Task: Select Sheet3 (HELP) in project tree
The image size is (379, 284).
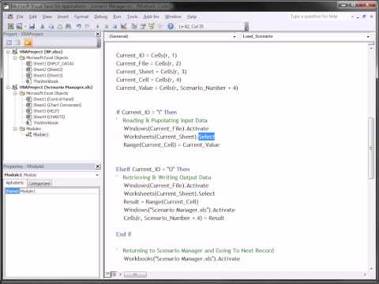Action: pyautogui.click(x=46, y=111)
